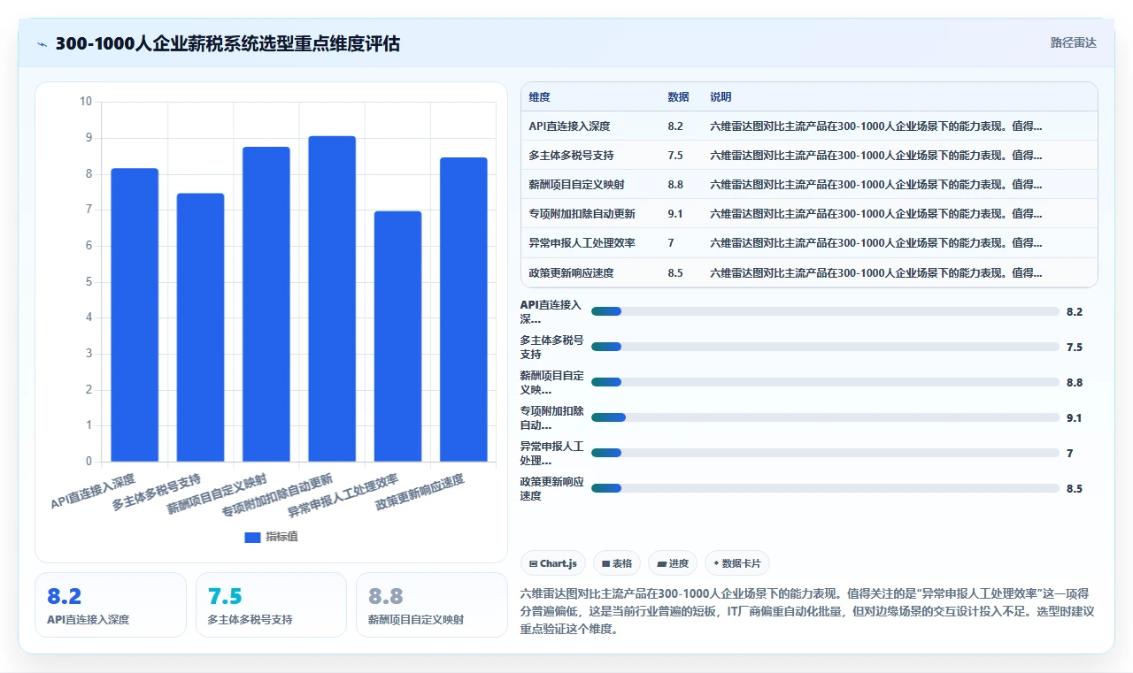Screen dimensions: 1133x673
Task: Click the 异常申报人工处理效率 bar in chart
Action: 397,337
